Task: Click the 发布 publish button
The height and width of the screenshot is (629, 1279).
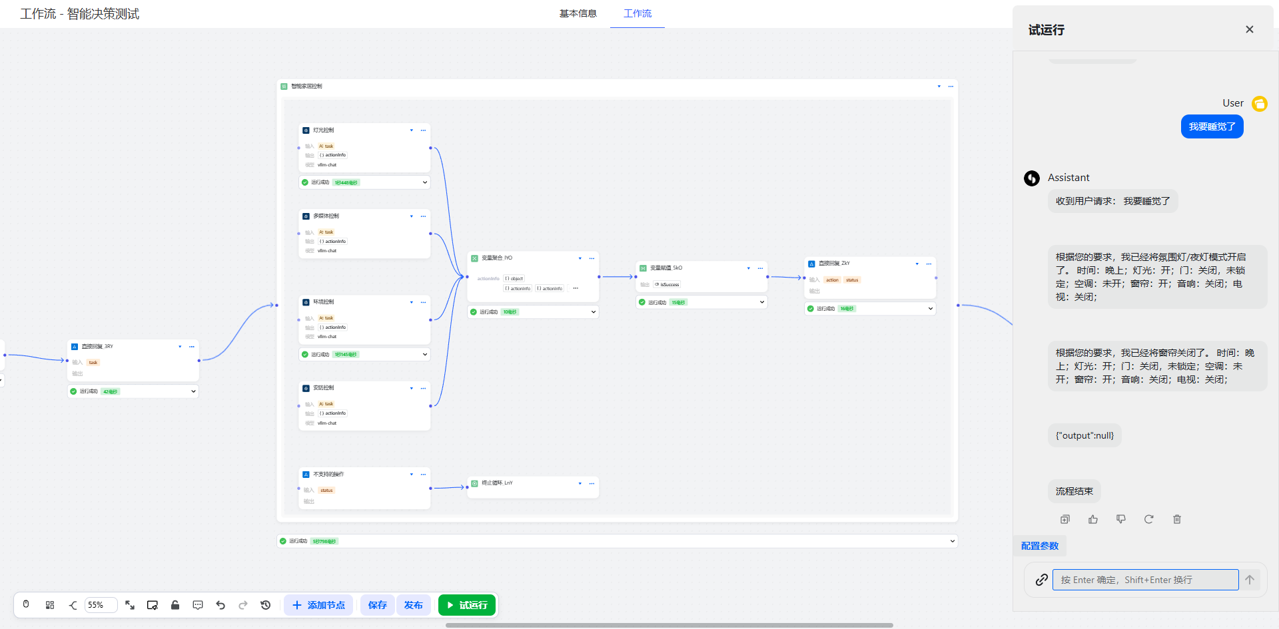Action: tap(413, 605)
